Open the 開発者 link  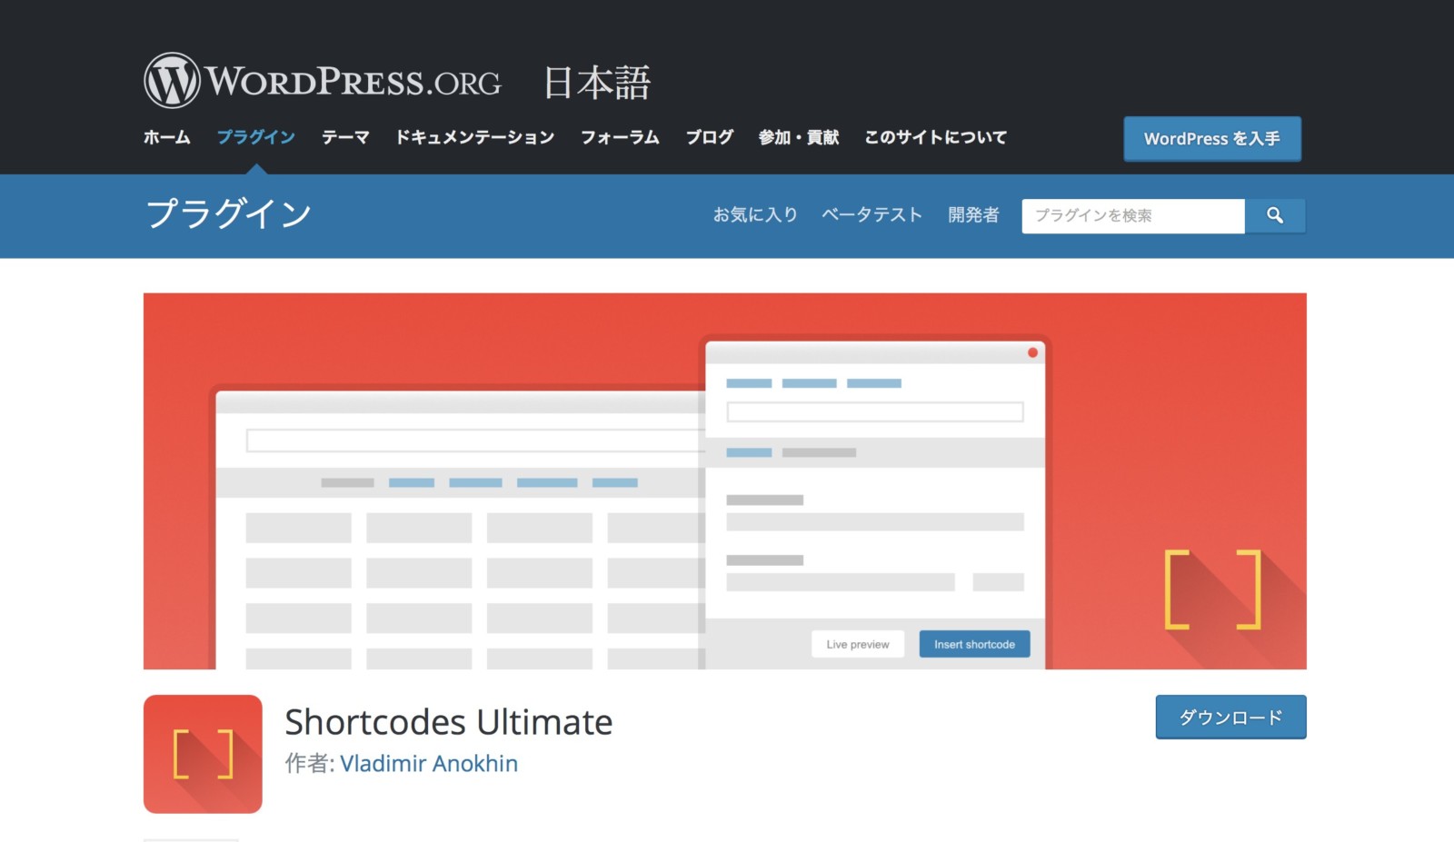[x=973, y=214]
